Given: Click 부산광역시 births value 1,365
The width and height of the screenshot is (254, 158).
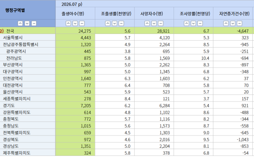Looking at the screenshot, I should tap(86, 65).
